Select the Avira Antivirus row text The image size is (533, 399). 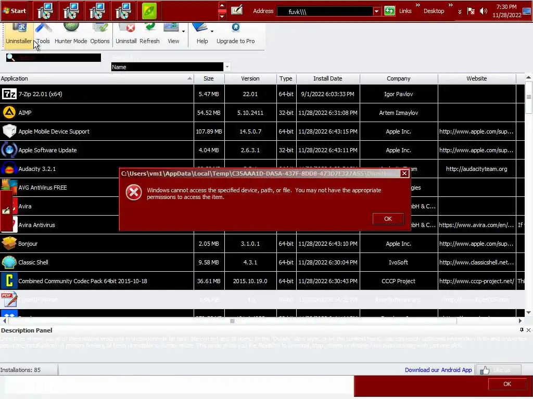coord(37,225)
